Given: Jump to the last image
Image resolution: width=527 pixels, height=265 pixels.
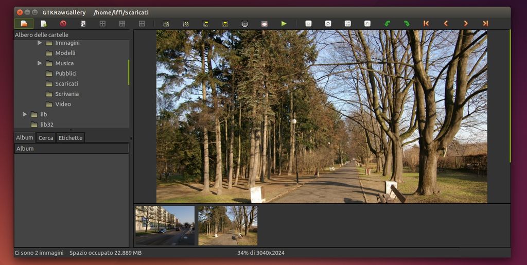Looking at the screenshot, I should [485, 24].
